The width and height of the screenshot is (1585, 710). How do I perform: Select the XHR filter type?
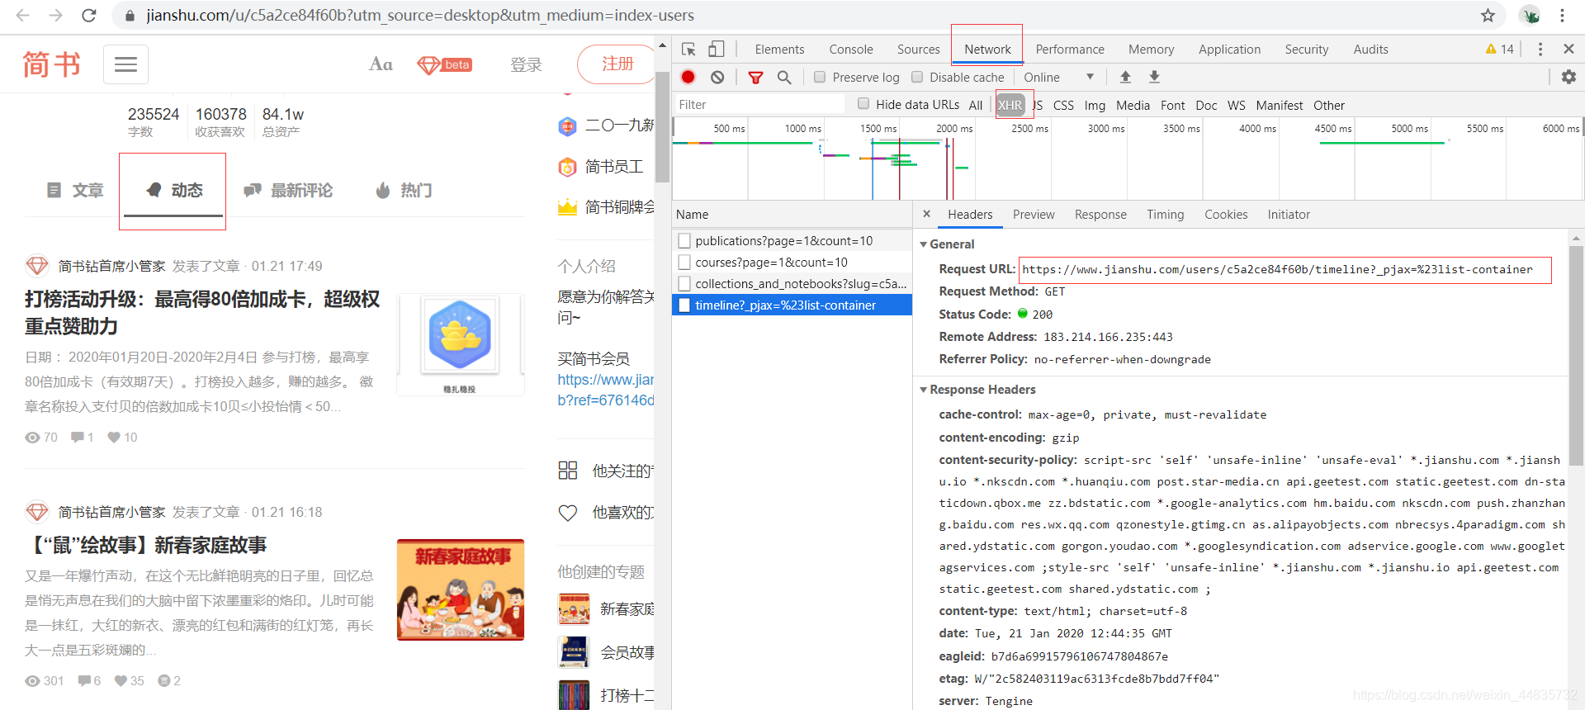tap(1010, 105)
